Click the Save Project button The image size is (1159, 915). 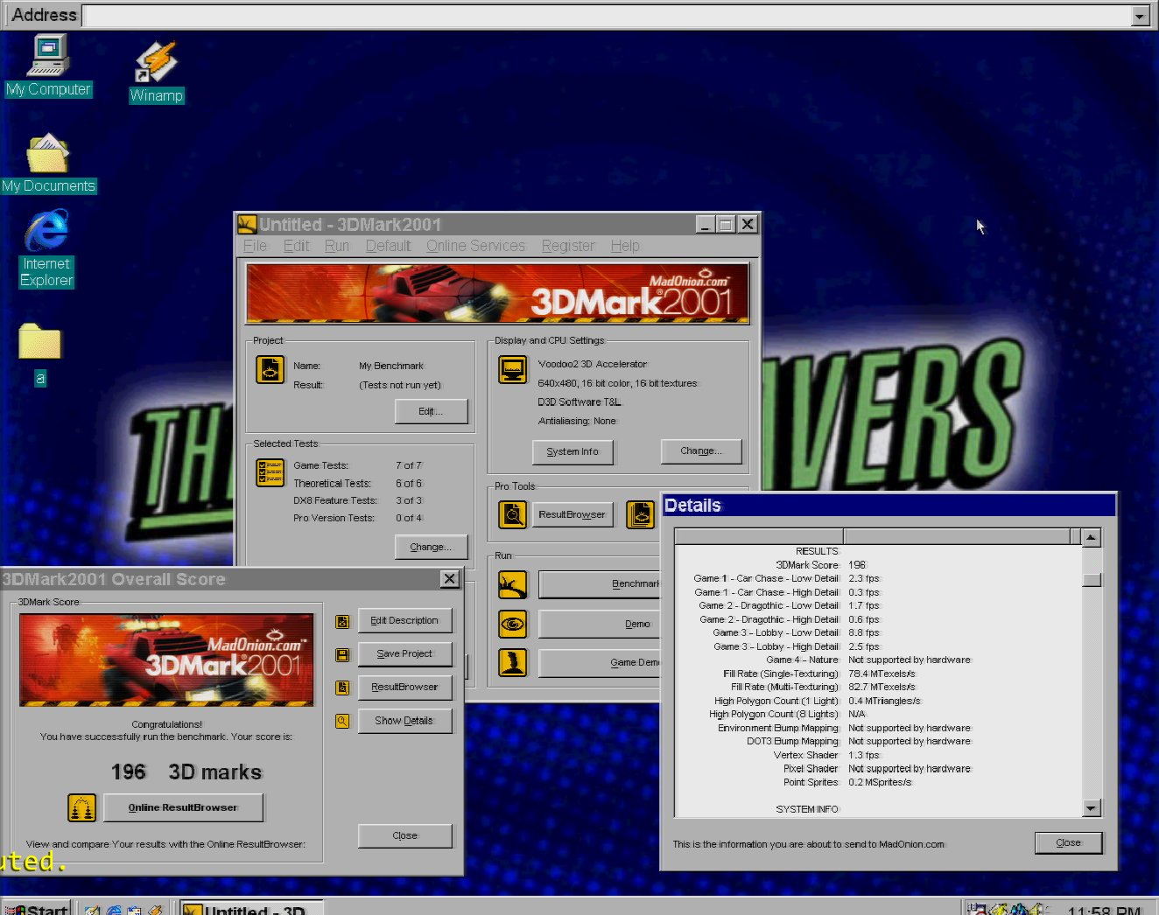click(x=404, y=653)
